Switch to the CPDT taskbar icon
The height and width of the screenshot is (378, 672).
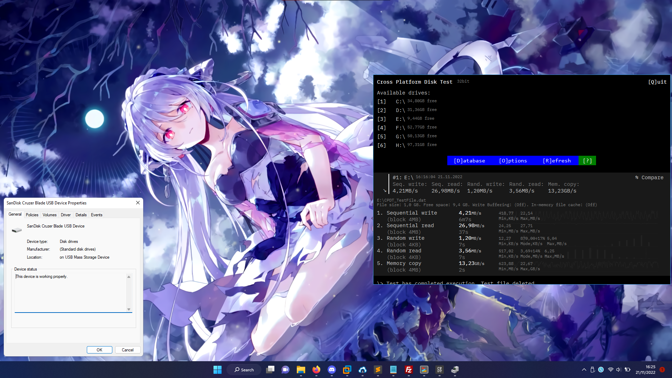pos(440,370)
